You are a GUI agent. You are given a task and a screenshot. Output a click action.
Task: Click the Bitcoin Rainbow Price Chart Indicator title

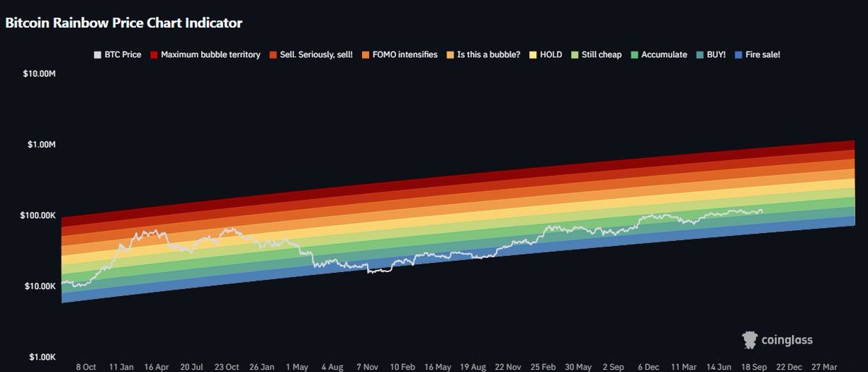[124, 22]
